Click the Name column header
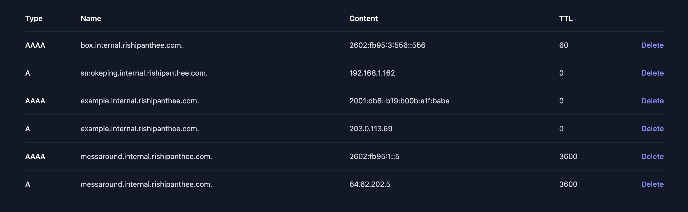This screenshot has width=688, height=212. 91,18
